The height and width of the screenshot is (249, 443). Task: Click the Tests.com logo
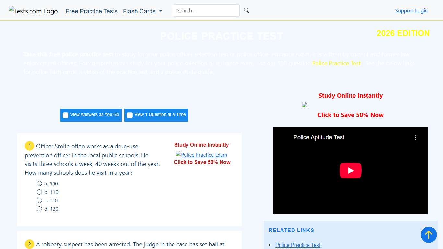(33, 11)
